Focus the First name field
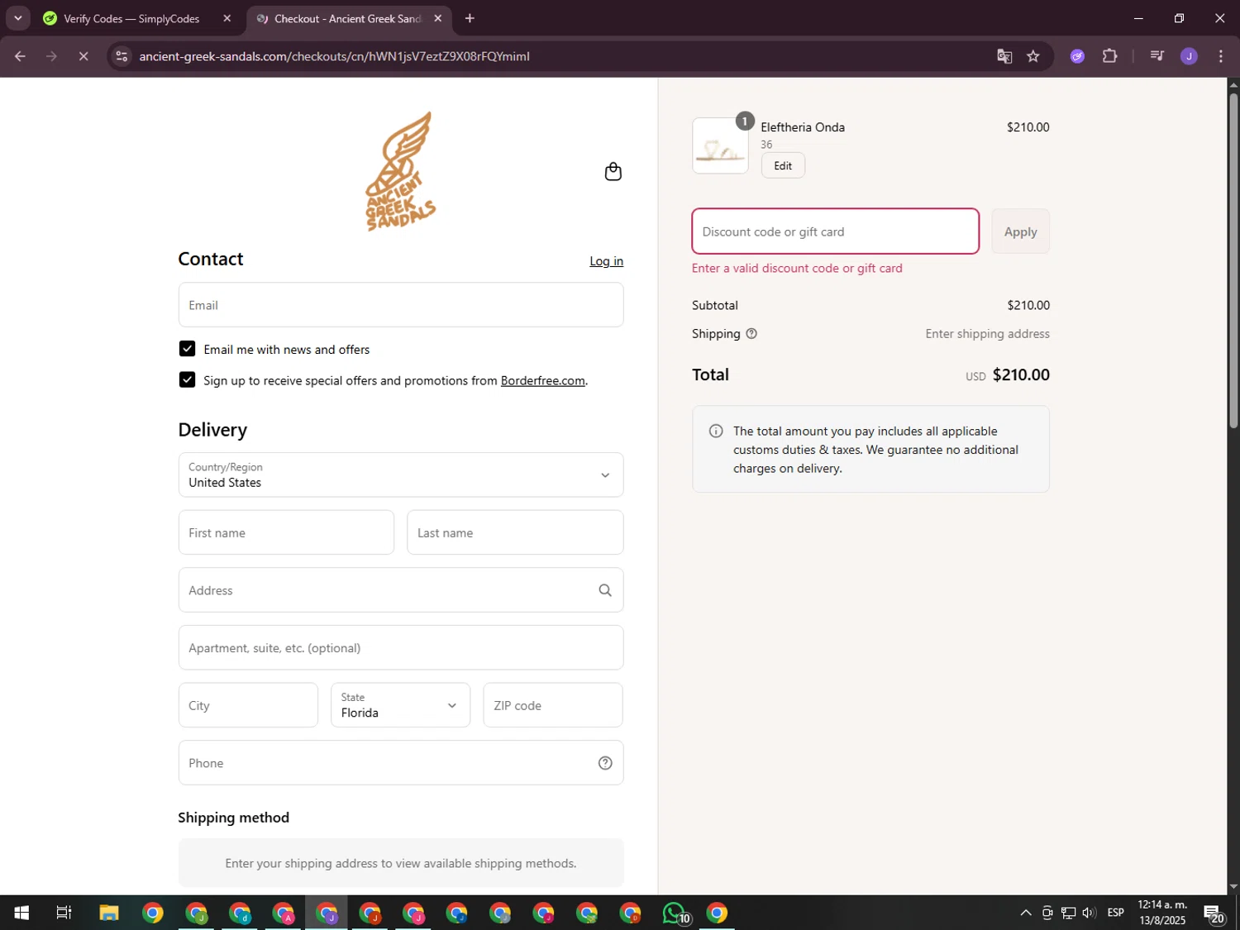 coord(286,532)
